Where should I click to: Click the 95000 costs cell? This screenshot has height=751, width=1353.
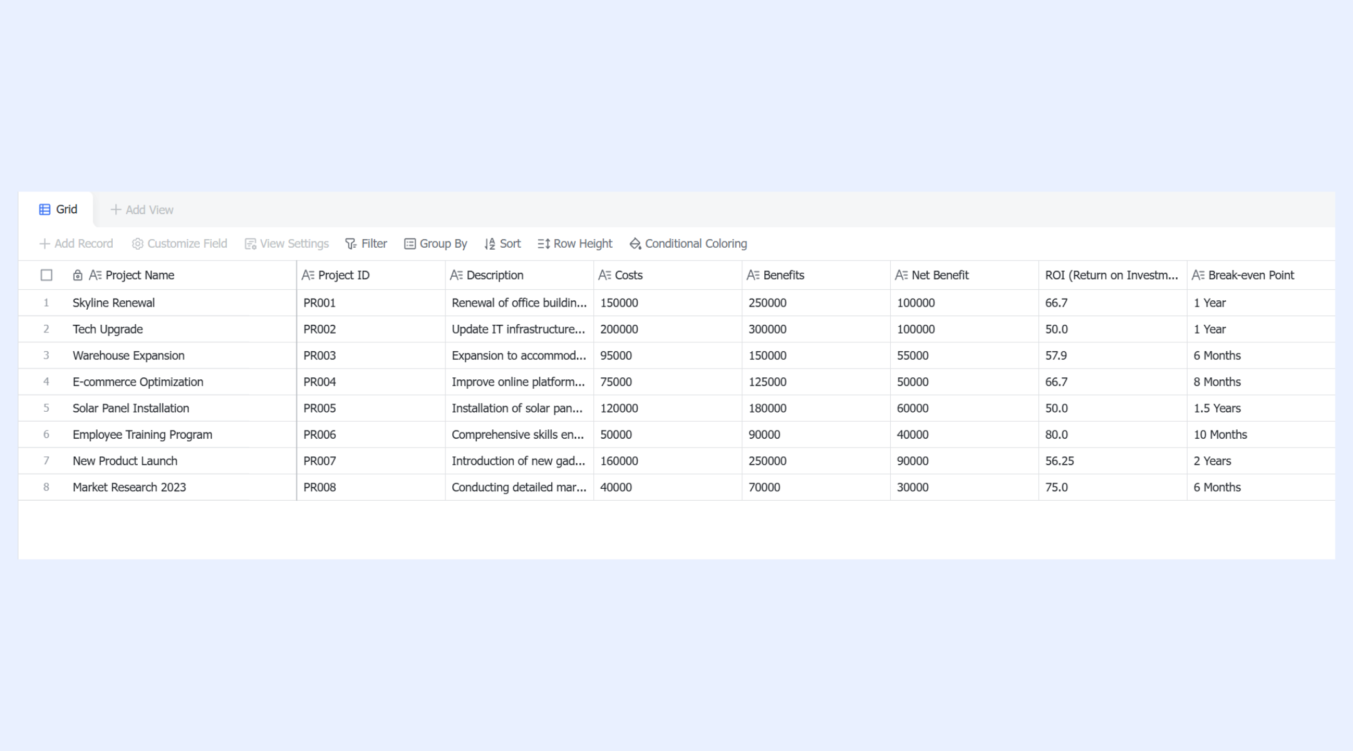[668, 355]
